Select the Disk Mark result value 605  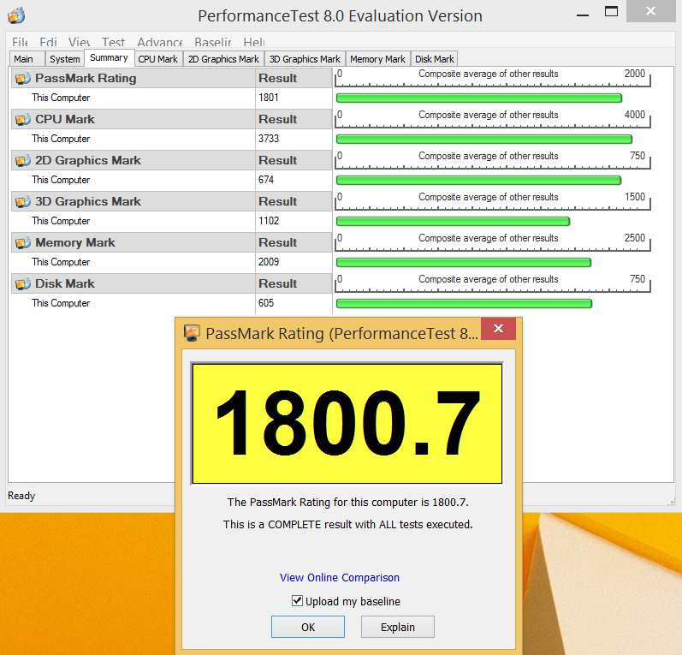(266, 303)
